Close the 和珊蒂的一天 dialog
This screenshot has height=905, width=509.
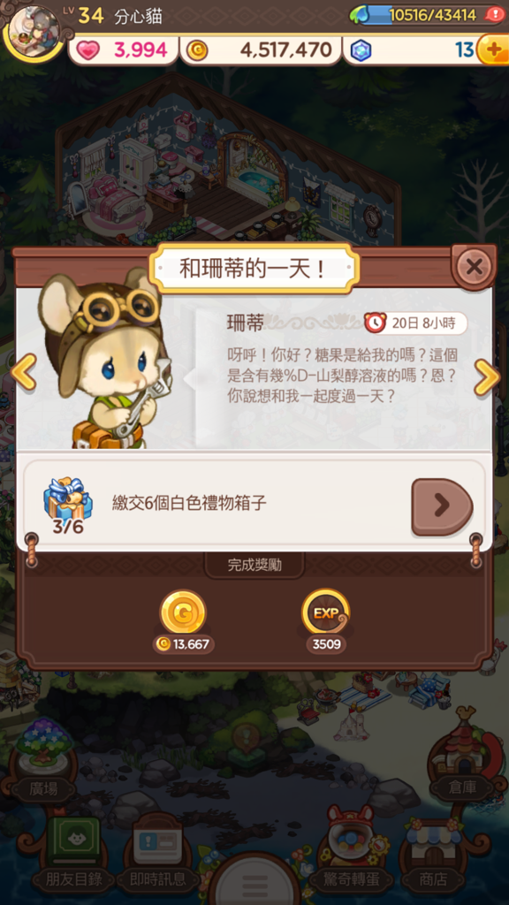coord(475,267)
